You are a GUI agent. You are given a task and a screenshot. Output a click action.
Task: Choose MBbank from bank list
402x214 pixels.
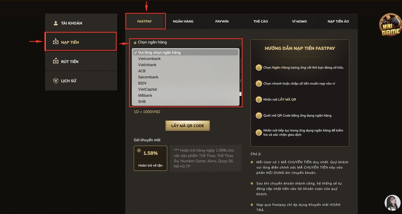(186, 95)
